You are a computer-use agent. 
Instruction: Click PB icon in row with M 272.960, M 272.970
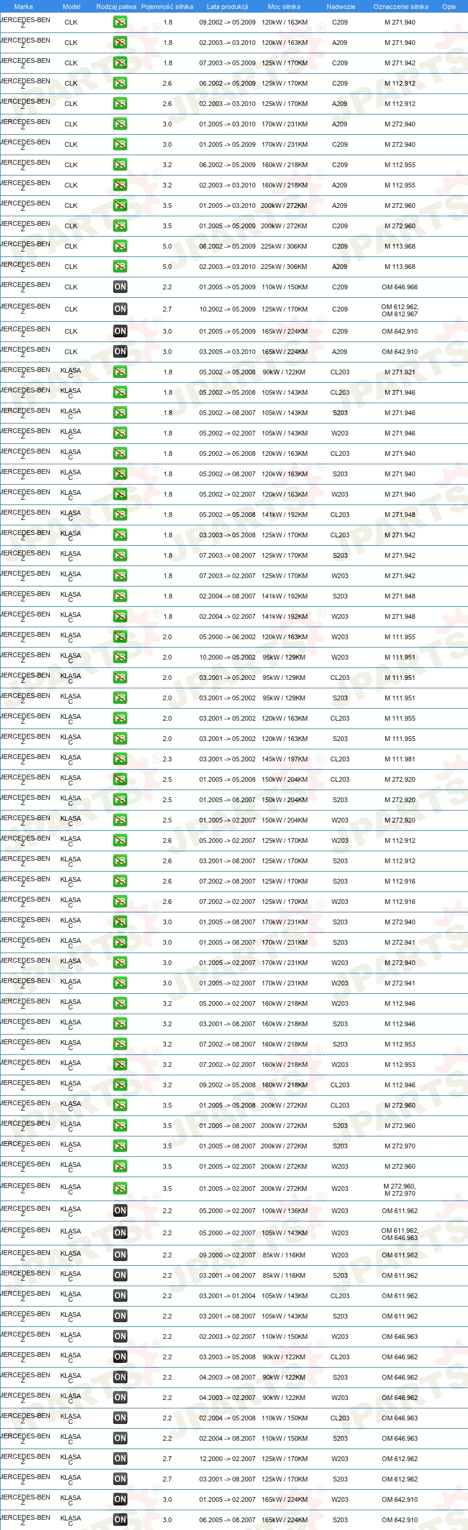tap(120, 1189)
